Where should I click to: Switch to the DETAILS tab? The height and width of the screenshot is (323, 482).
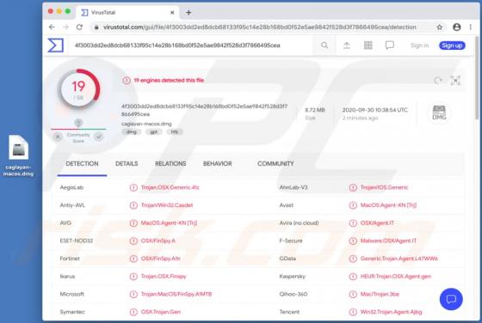[x=127, y=164]
